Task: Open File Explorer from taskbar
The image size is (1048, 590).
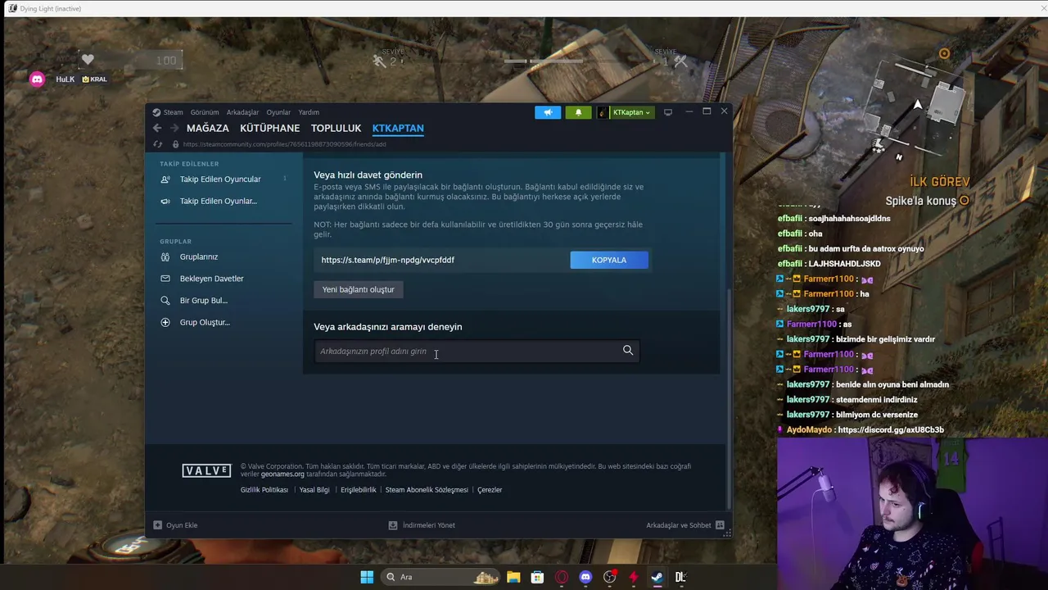Action: click(x=513, y=577)
